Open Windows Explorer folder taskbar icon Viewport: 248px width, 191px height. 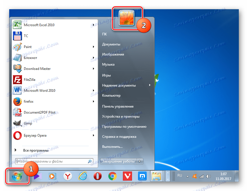click(156, 176)
